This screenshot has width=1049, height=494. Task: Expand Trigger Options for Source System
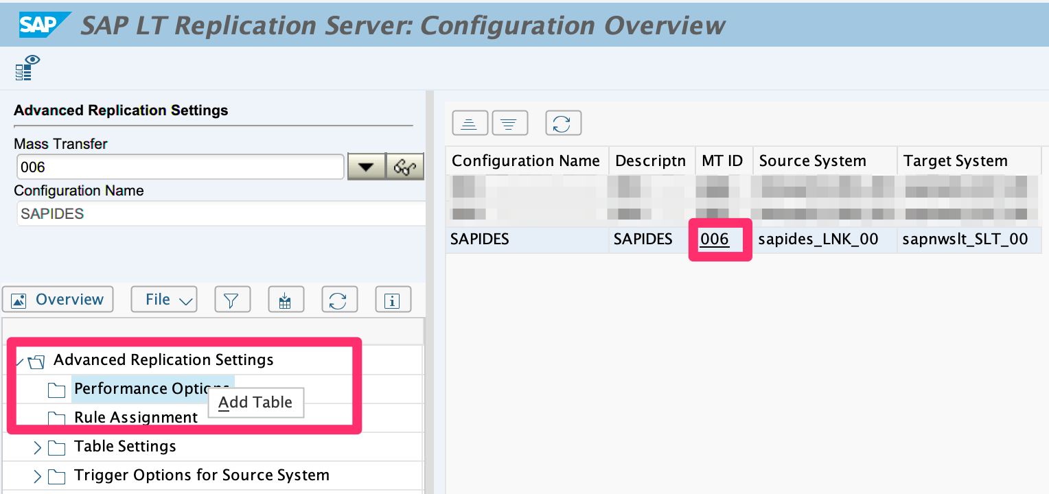click(38, 476)
